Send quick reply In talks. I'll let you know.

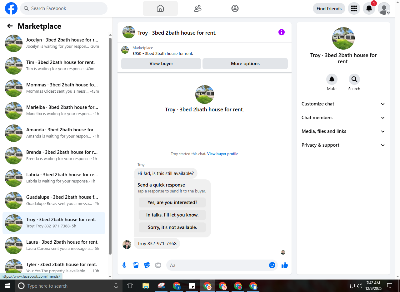pyautogui.click(x=172, y=215)
